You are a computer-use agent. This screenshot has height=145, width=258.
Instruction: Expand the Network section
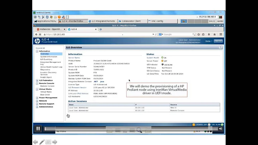(37, 101)
